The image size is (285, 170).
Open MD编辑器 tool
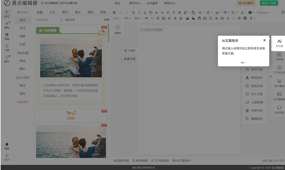[x=279, y=96]
